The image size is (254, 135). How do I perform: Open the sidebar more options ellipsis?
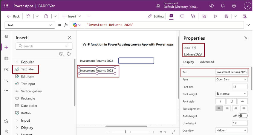click(x=6, y=91)
